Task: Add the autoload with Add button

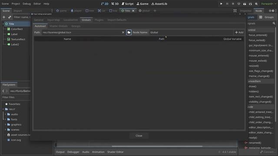Action: coord(239,32)
